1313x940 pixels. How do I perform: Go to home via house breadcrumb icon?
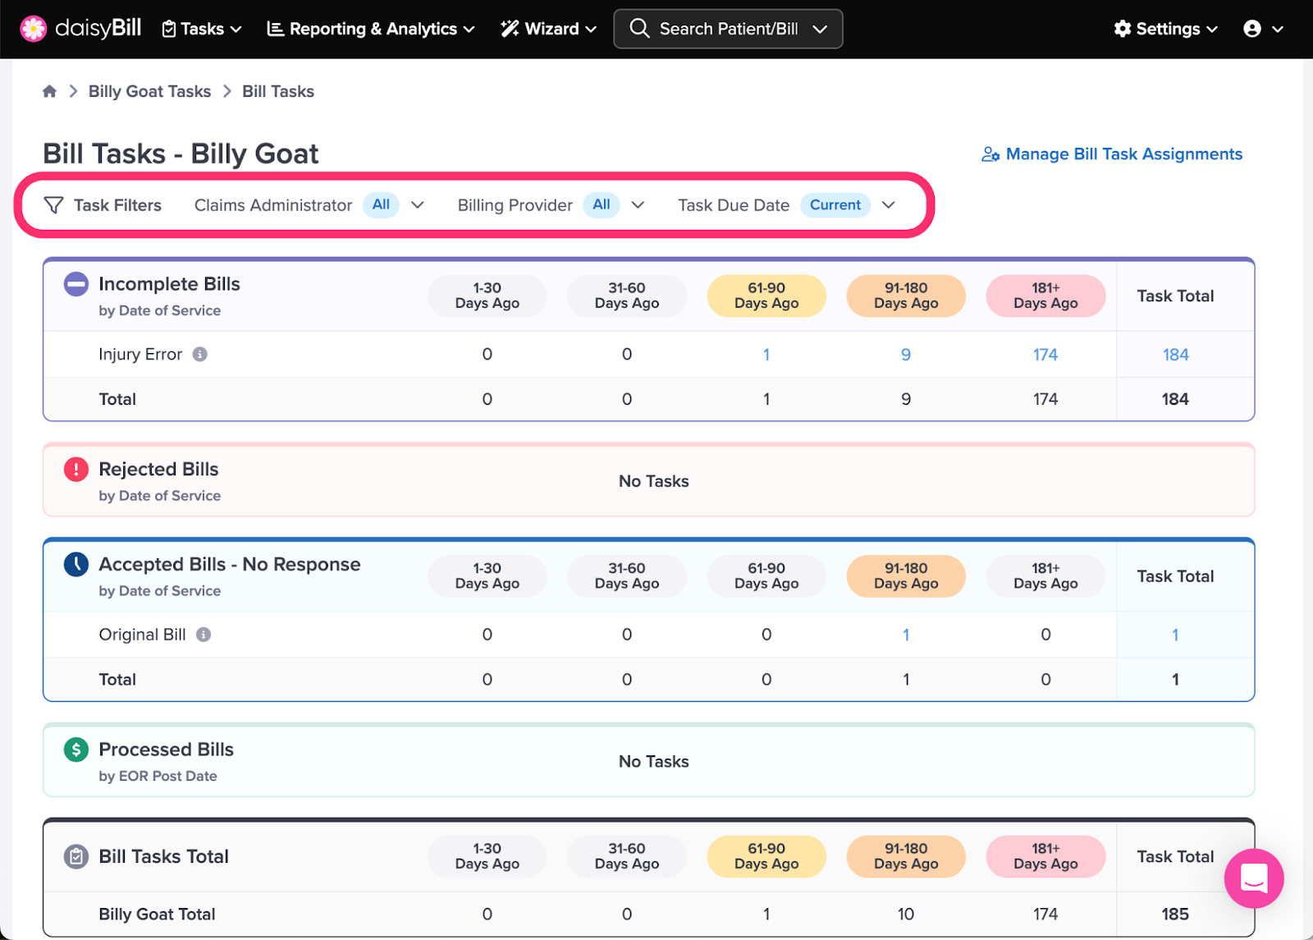click(x=50, y=91)
